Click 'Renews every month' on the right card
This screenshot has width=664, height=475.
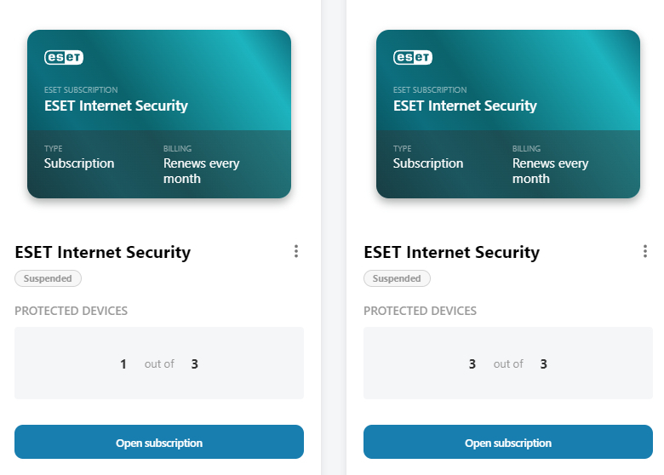pos(551,171)
